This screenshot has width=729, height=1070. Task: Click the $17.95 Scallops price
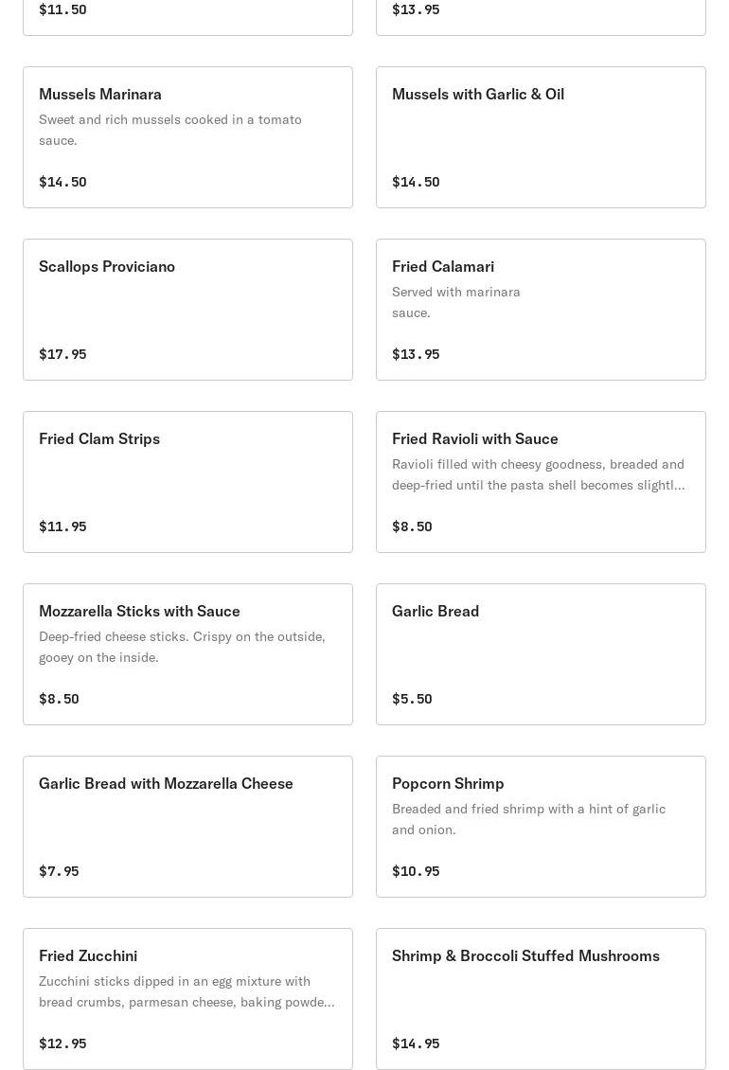coord(62,354)
